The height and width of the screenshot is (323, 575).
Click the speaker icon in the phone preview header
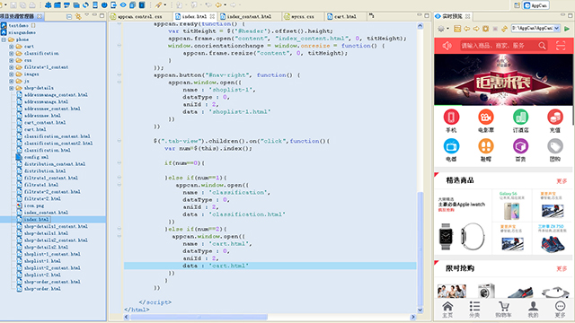[x=447, y=46]
